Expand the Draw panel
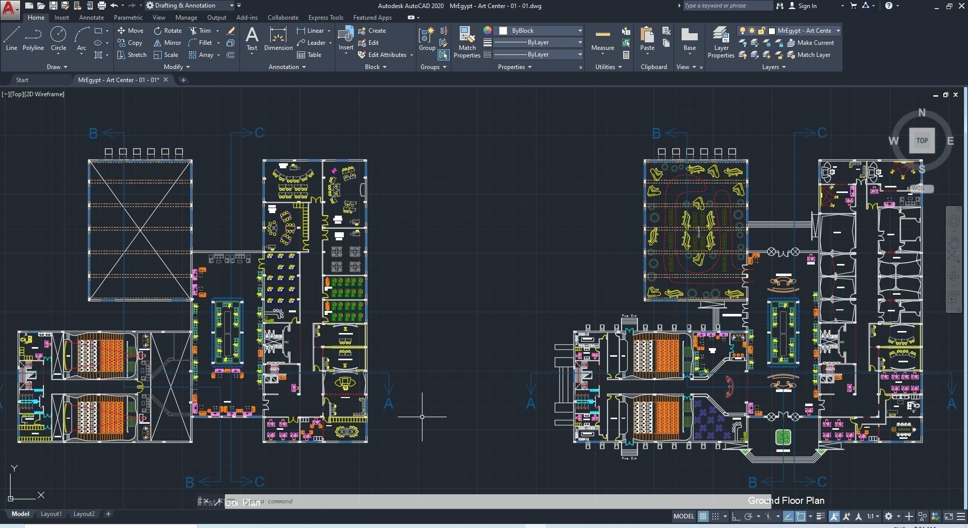Image resolution: width=968 pixels, height=528 pixels. 57,67
